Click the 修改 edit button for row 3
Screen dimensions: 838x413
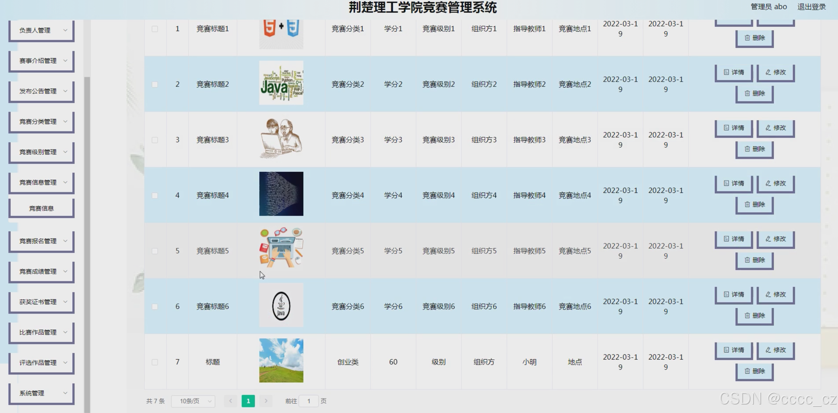pos(775,128)
